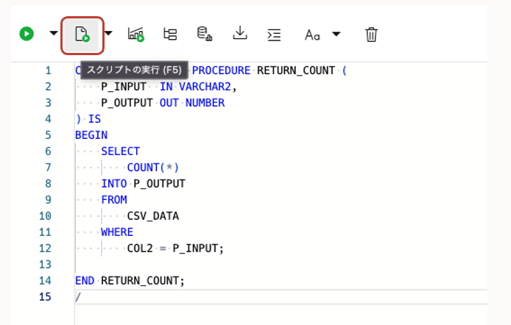Image resolution: width=511 pixels, height=325 pixels.
Task: Click VARCHAR2 on line 2
Action: click(x=205, y=87)
